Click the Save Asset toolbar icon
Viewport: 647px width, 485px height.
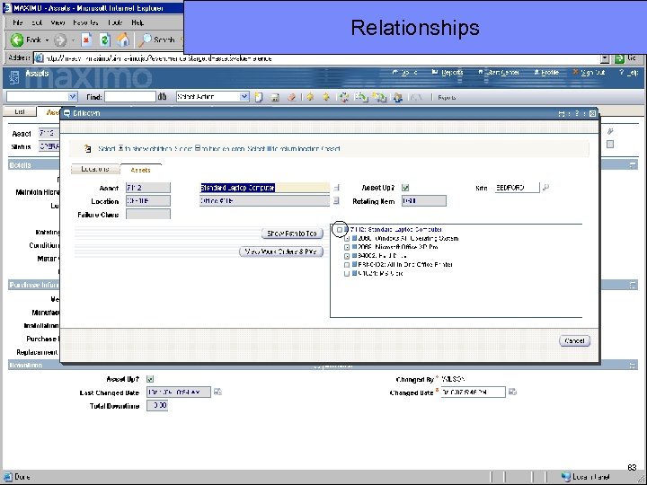pos(275,97)
